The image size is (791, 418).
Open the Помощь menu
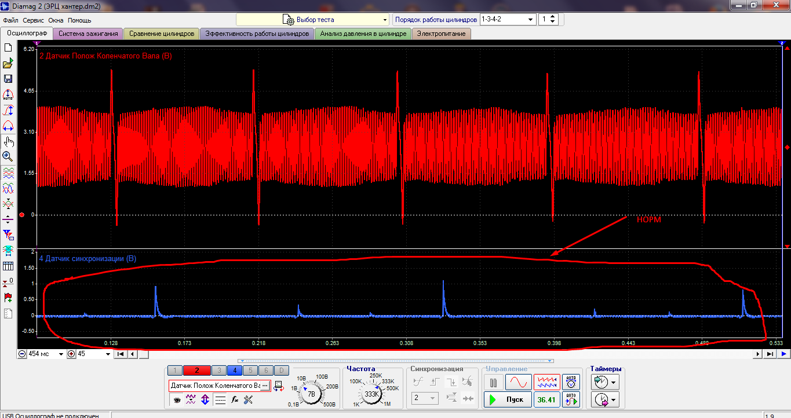click(80, 20)
